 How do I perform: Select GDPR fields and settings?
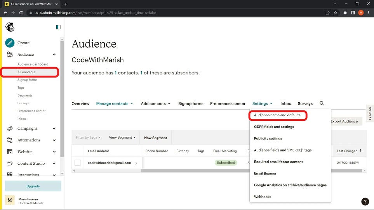coord(274,127)
